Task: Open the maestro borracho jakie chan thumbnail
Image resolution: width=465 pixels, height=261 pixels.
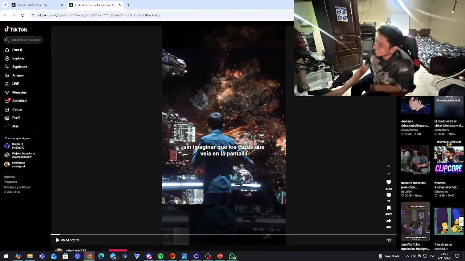Action: tap(416, 159)
